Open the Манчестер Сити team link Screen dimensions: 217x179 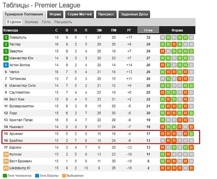(x=22, y=86)
